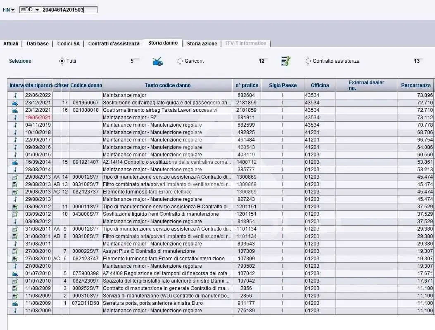Viewport: 435px width, 330px height.
Task: Click contract icon in wiper blade row 082A23097
Action: coord(15,281)
